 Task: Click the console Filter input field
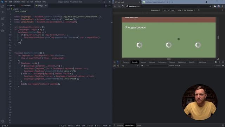tap(156, 66)
